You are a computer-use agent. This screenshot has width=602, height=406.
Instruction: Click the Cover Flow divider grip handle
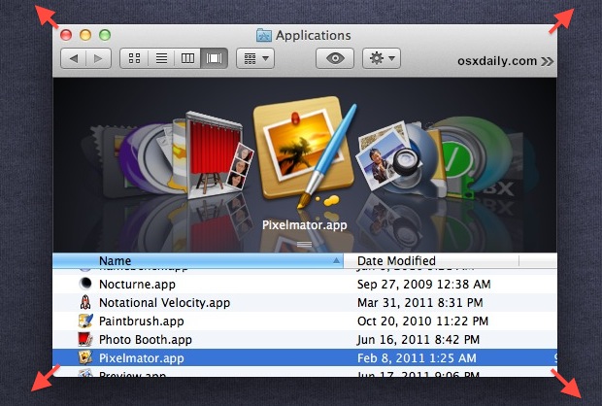[305, 245]
